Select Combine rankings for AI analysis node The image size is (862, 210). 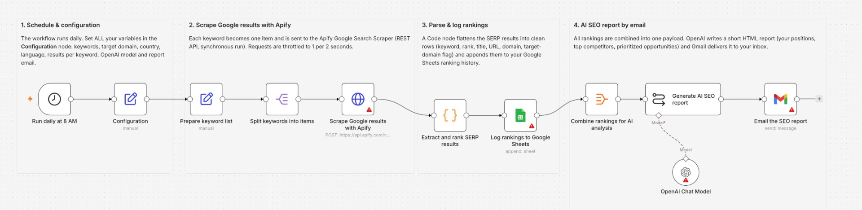click(602, 99)
